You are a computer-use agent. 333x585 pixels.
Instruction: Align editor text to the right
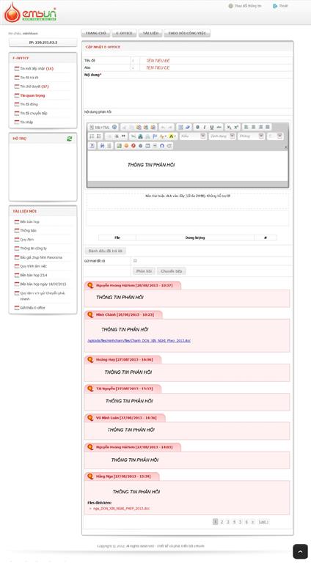click(x=260, y=128)
